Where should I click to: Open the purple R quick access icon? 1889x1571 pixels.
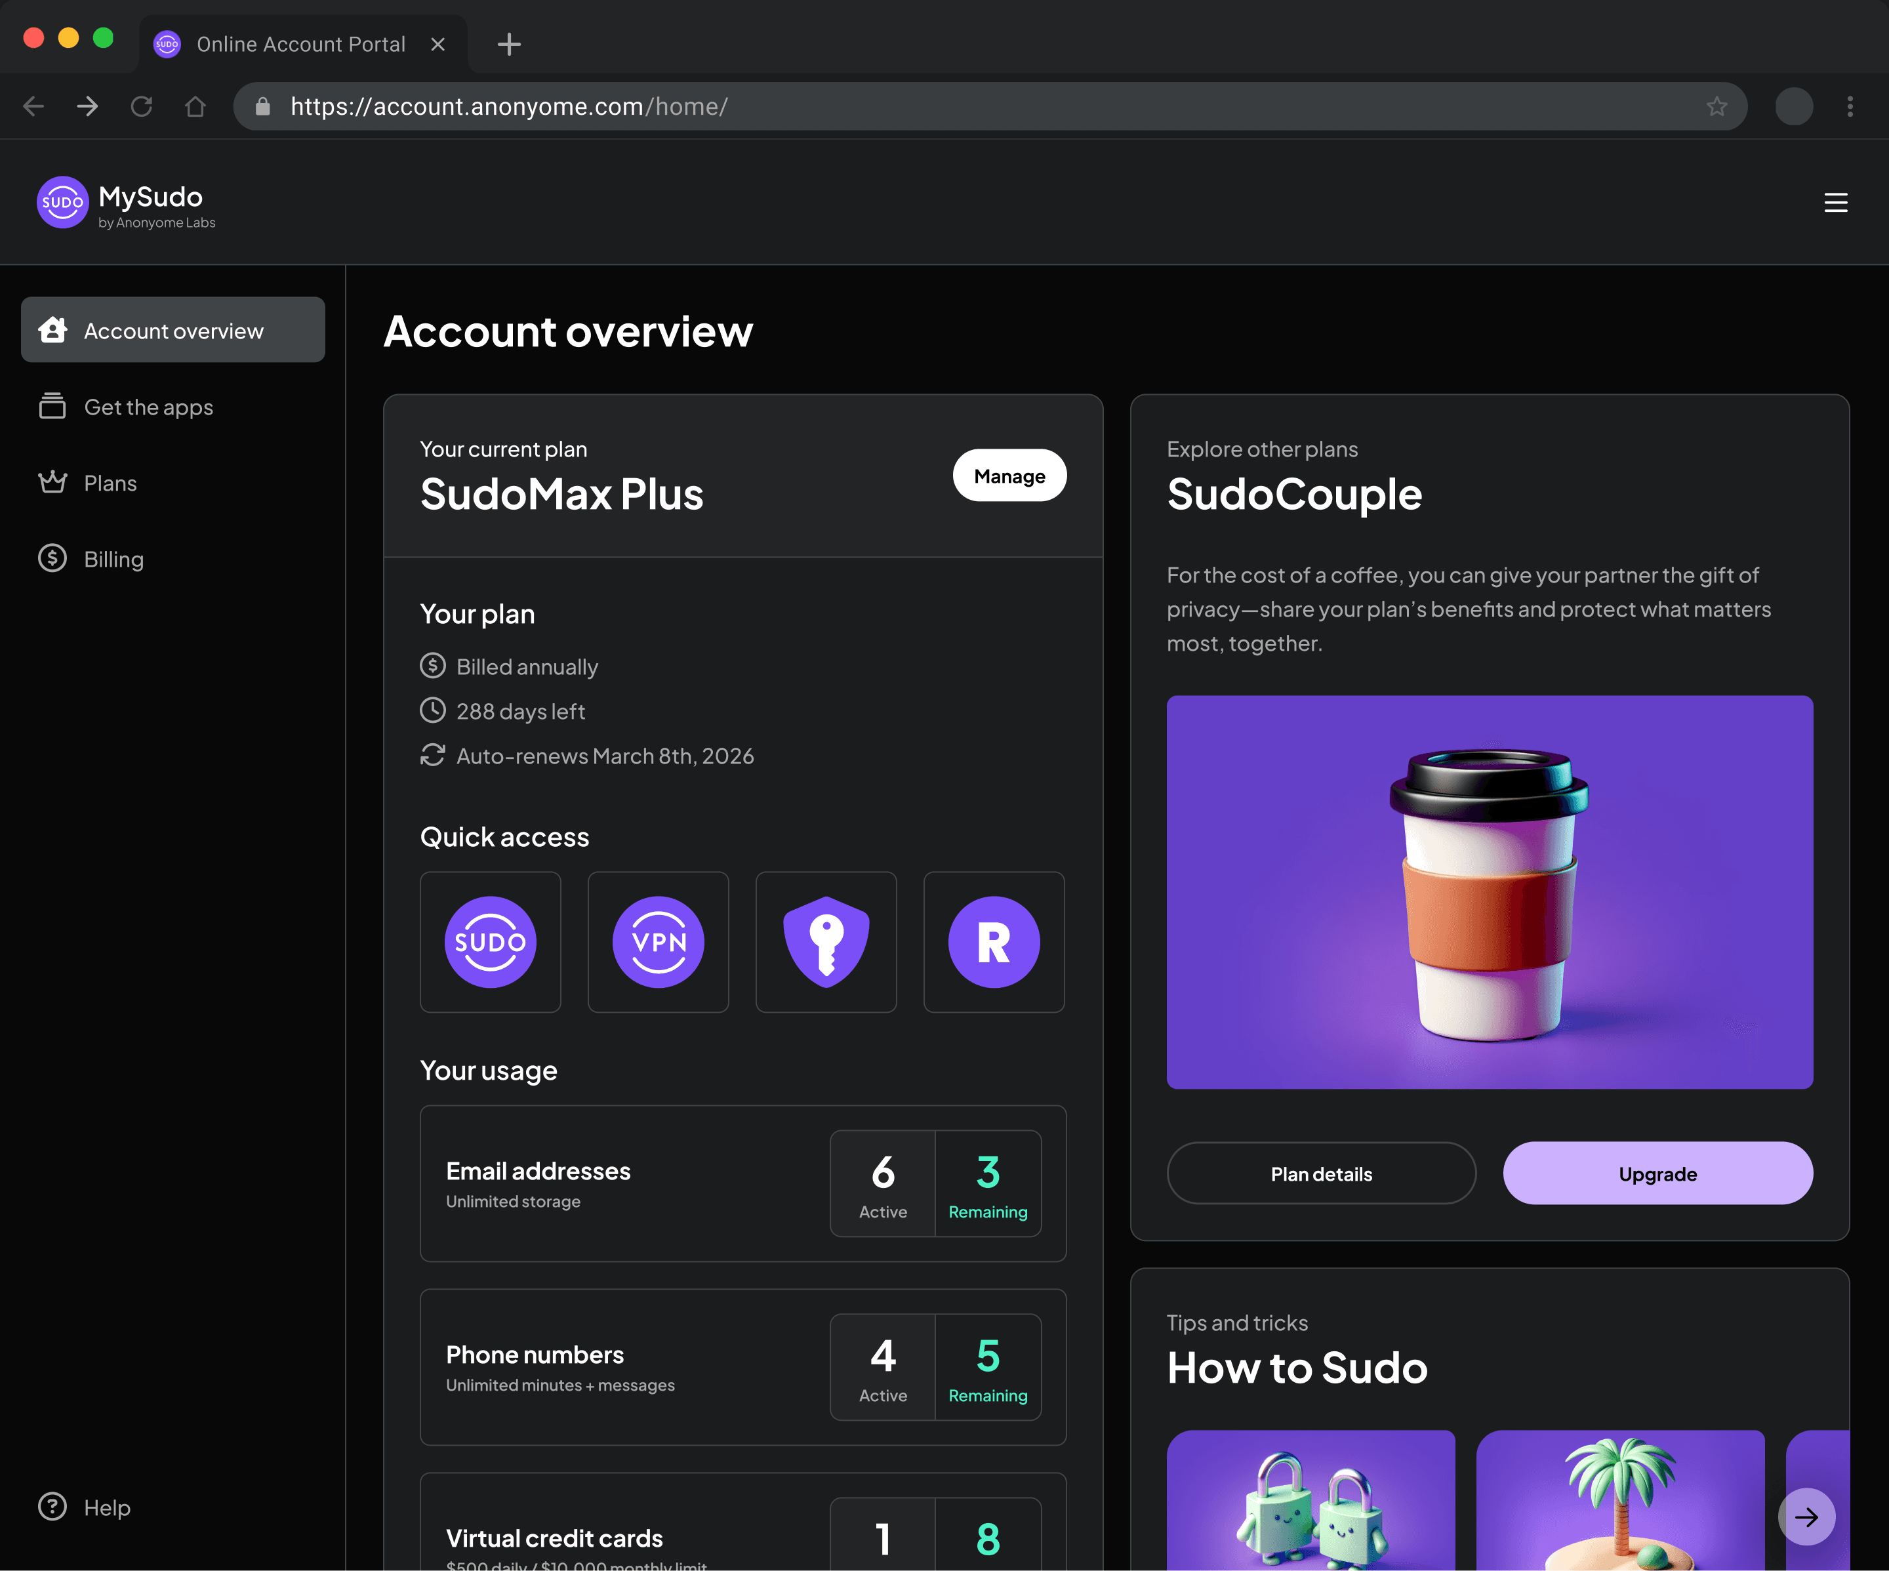pos(994,942)
